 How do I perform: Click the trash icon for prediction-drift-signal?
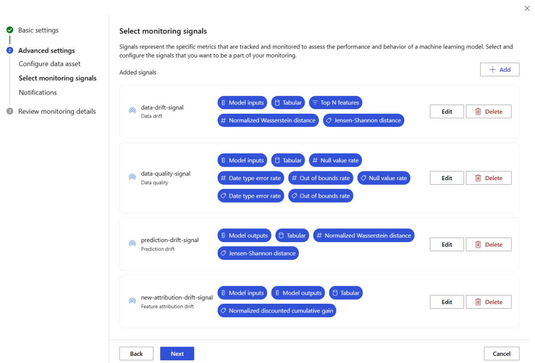(478, 244)
